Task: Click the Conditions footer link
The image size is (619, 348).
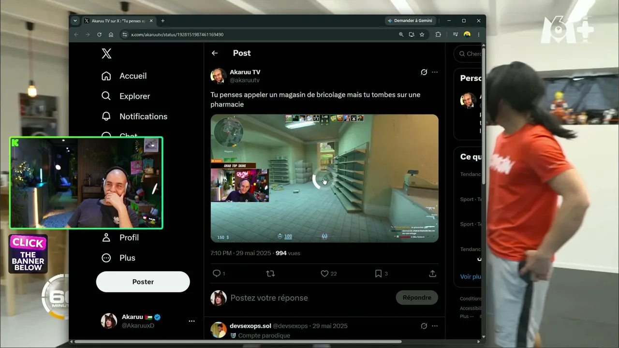Action: [x=471, y=299]
